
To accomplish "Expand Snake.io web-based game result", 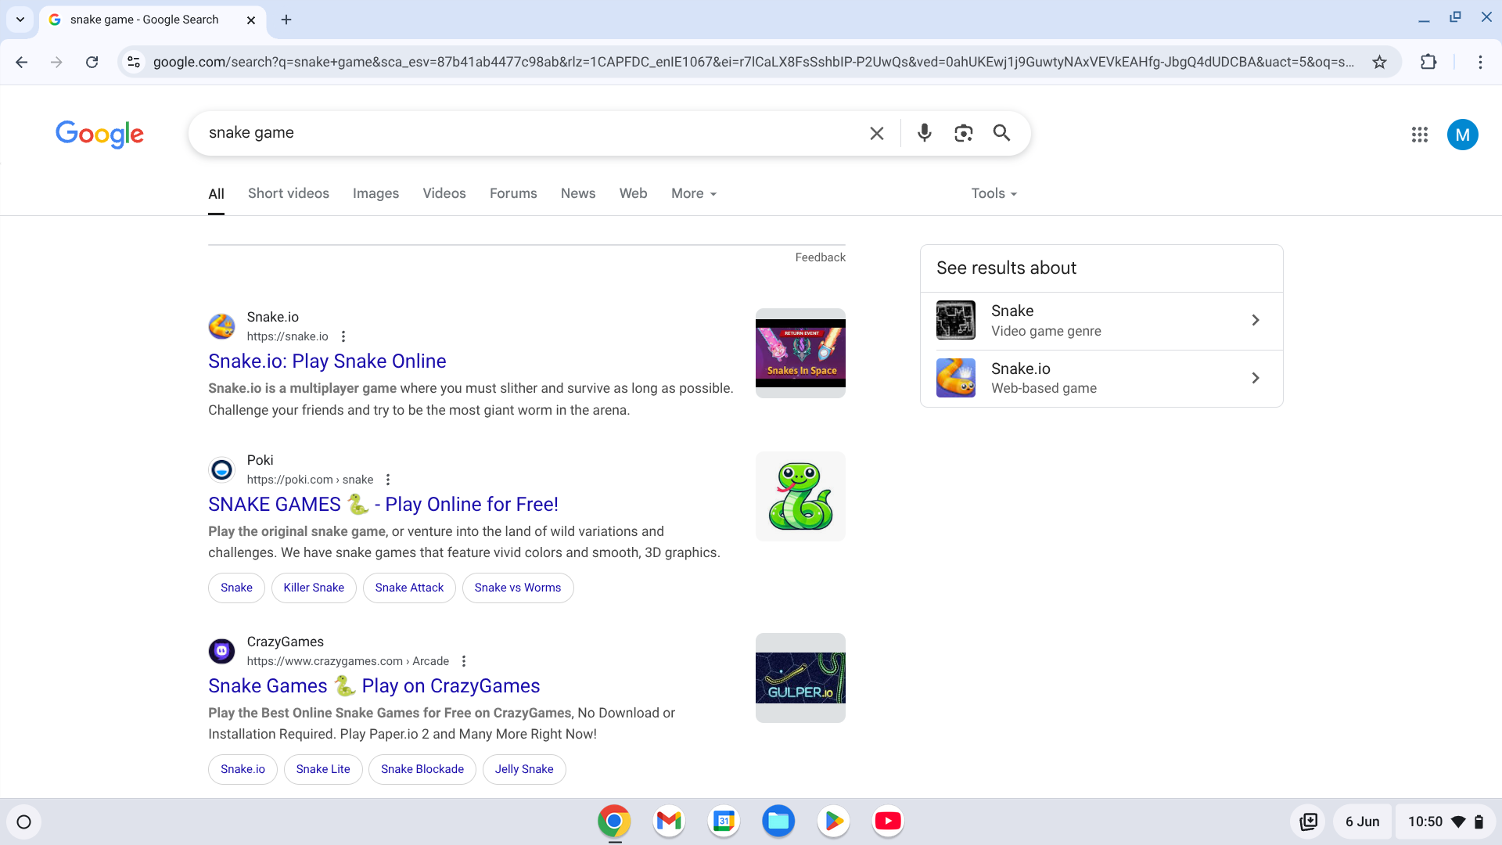I will [1101, 379].
